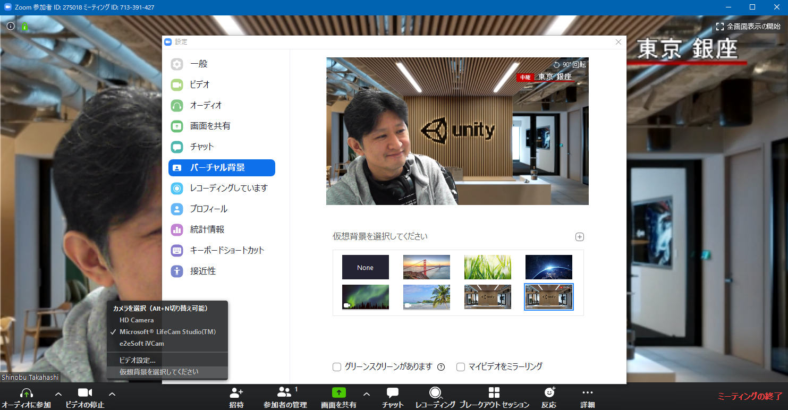This screenshot has width=788, height=410.
Task: Select the first Unity office background
Action: pos(488,297)
